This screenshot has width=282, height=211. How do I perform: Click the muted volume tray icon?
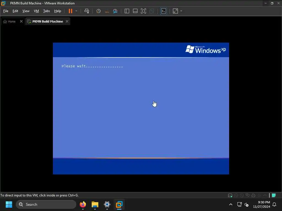coord(246,204)
